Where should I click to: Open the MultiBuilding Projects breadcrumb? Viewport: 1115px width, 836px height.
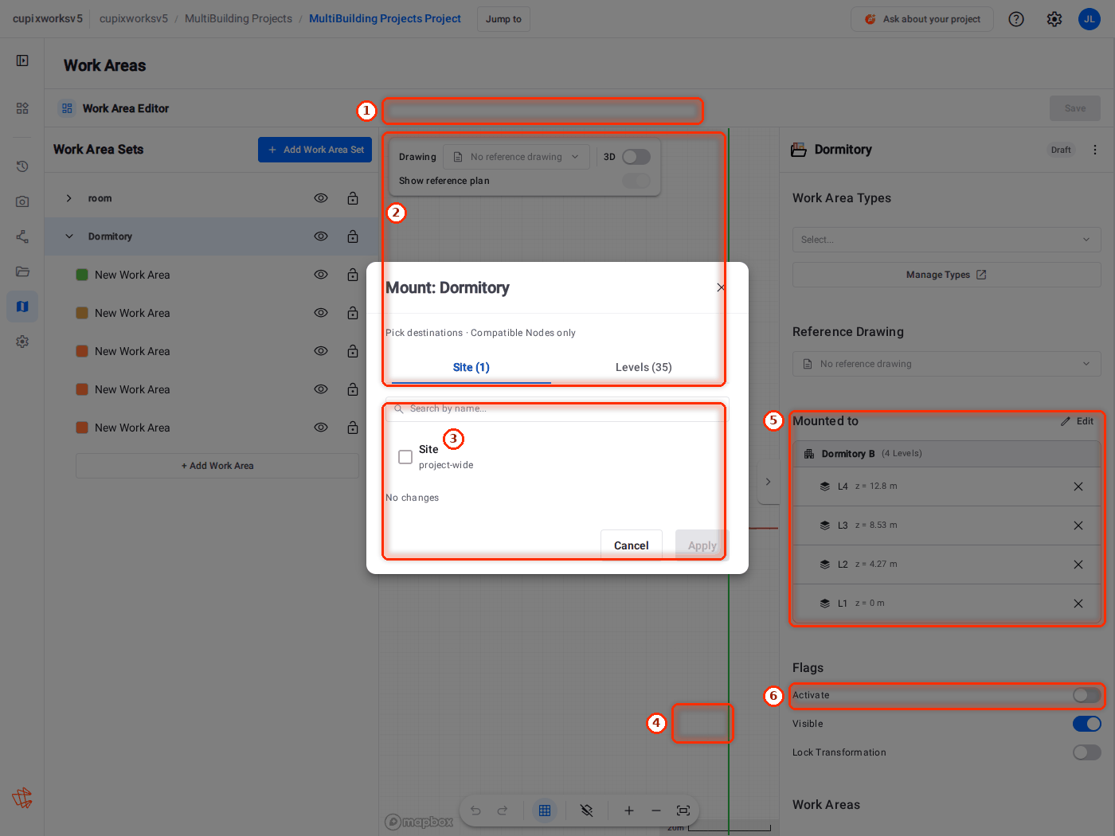tap(238, 18)
